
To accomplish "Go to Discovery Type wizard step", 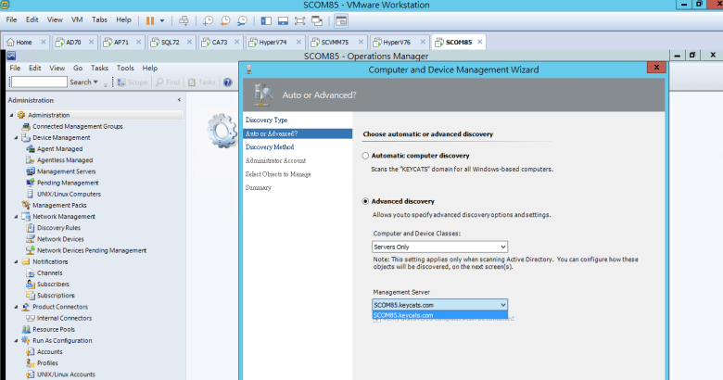I will [x=266, y=120].
